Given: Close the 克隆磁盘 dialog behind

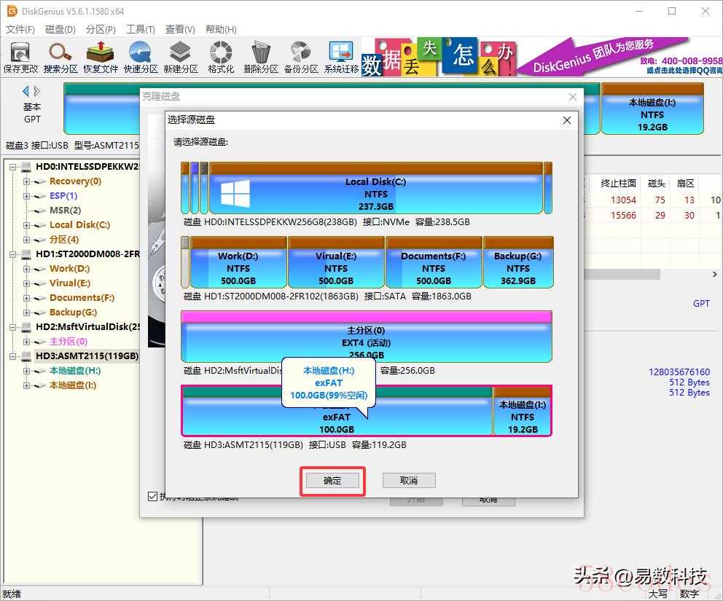Looking at the screenshot, I should pyautogui.click(x=573, y=97).
